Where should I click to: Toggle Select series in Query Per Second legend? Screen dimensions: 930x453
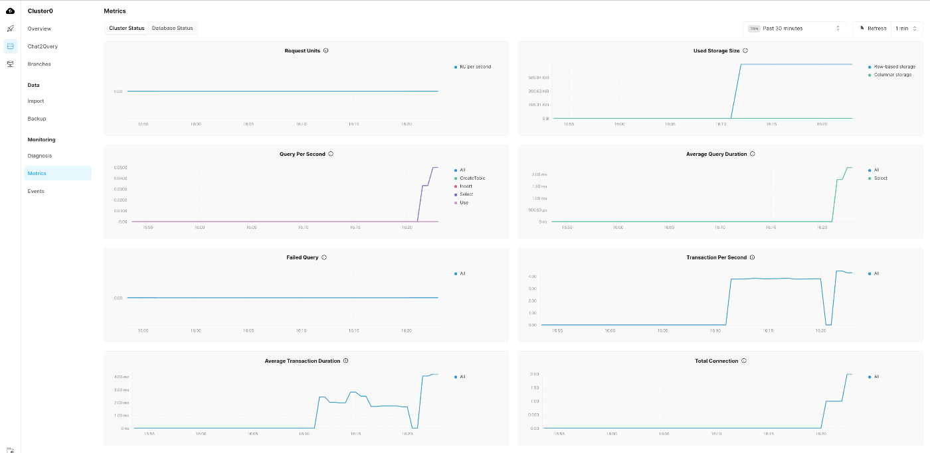click(464, 194)
